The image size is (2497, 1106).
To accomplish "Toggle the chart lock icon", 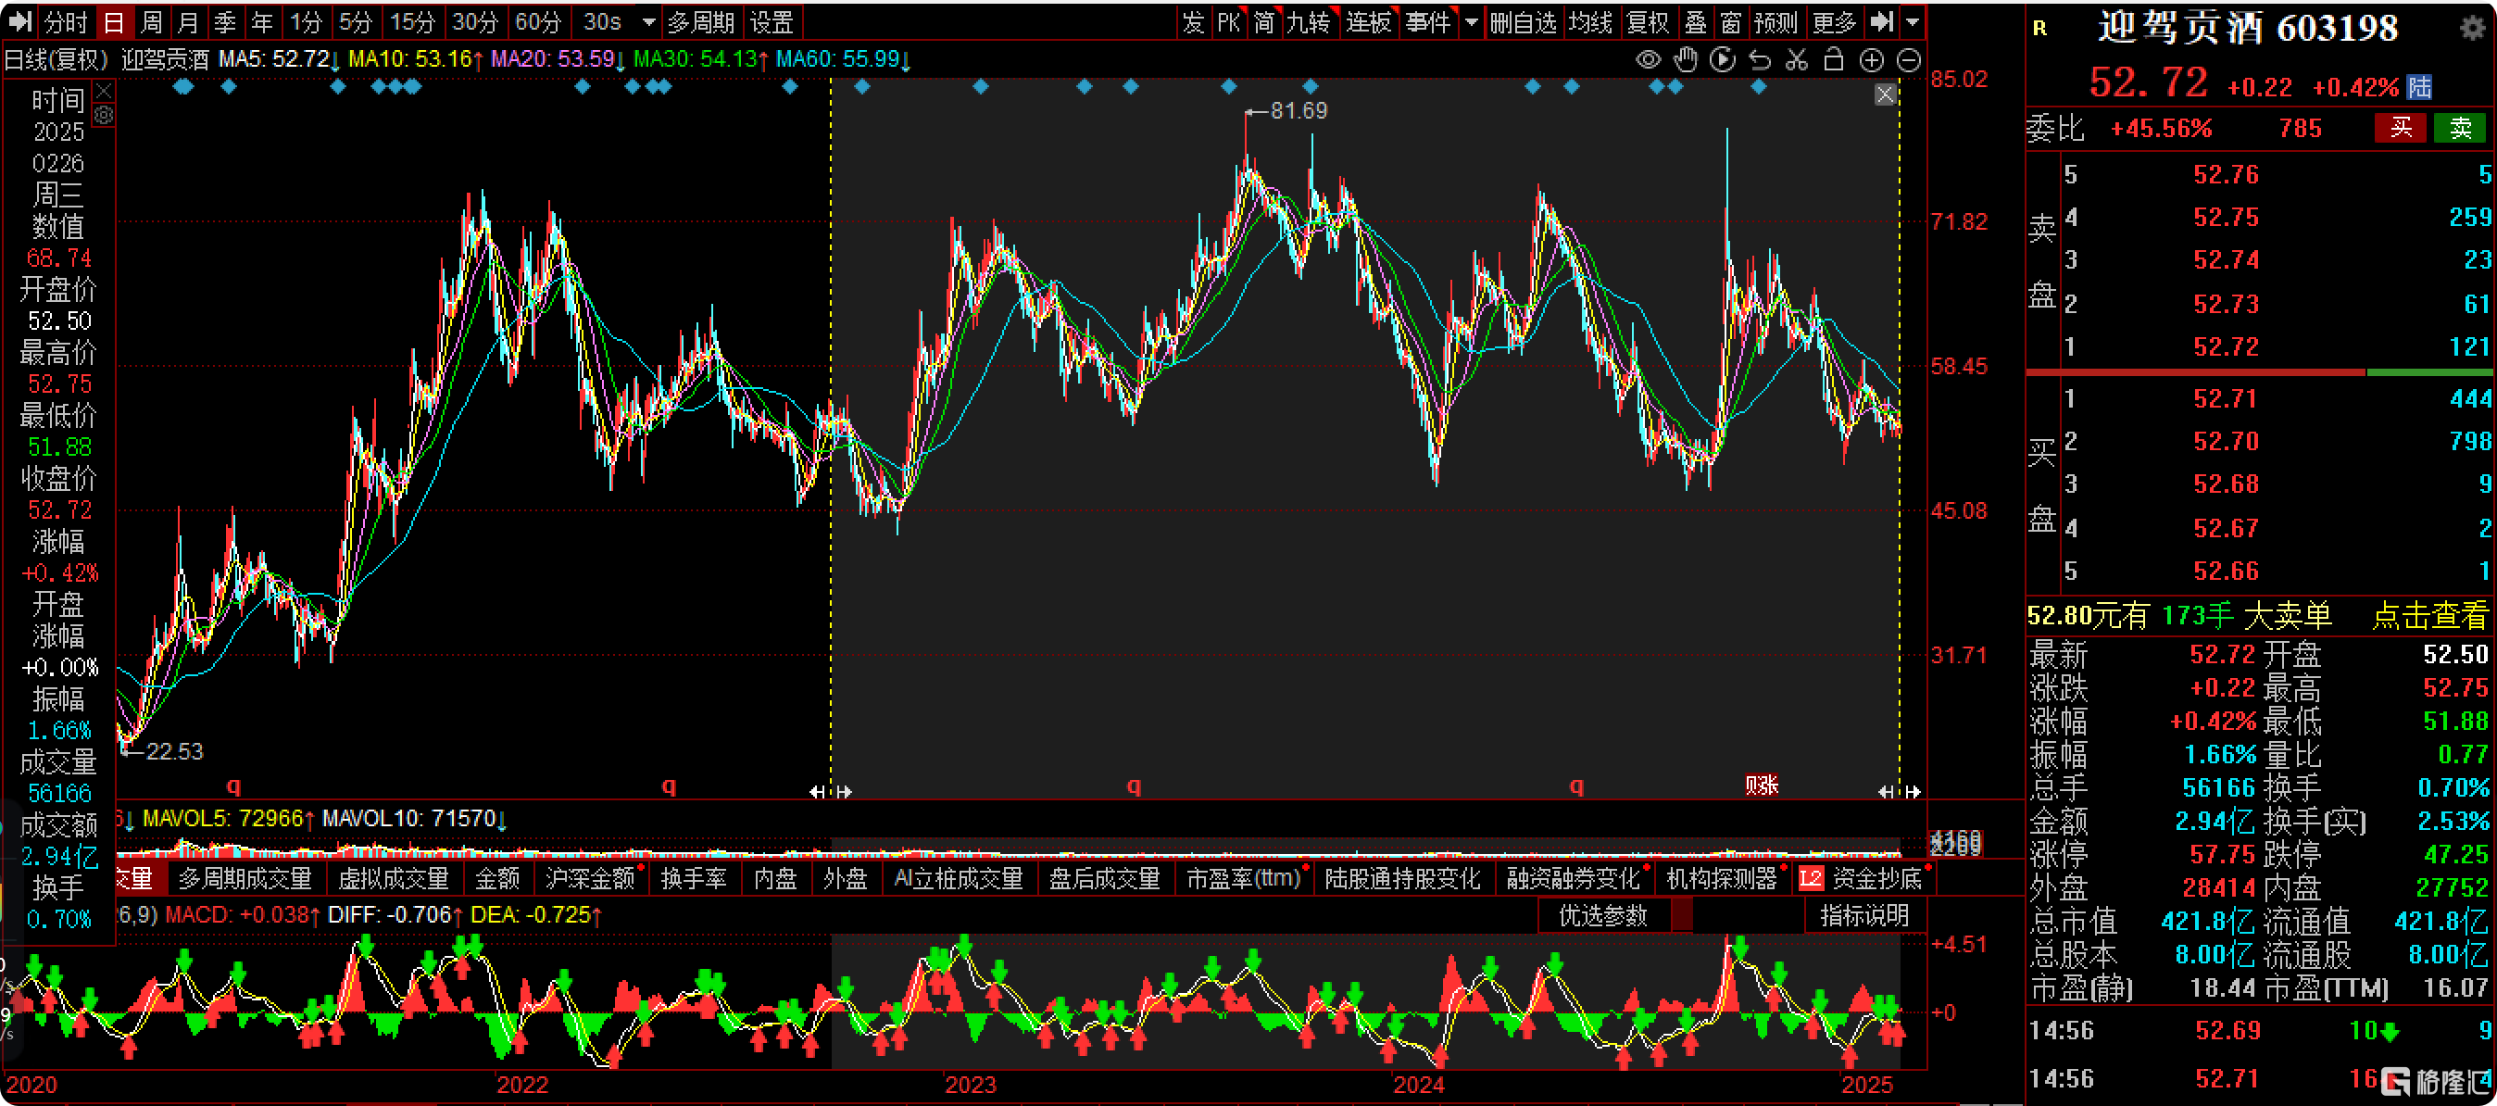I will [1833, 60].
